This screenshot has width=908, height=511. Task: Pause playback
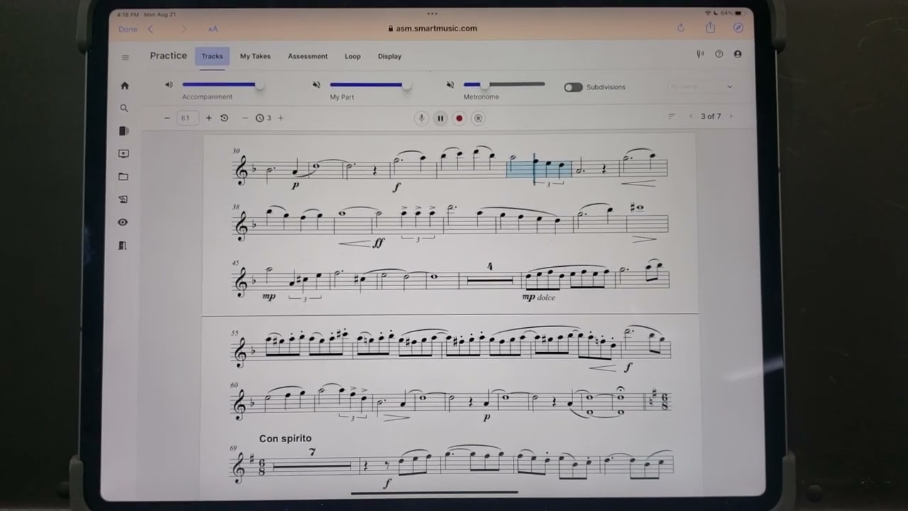[x=441, y=119]
